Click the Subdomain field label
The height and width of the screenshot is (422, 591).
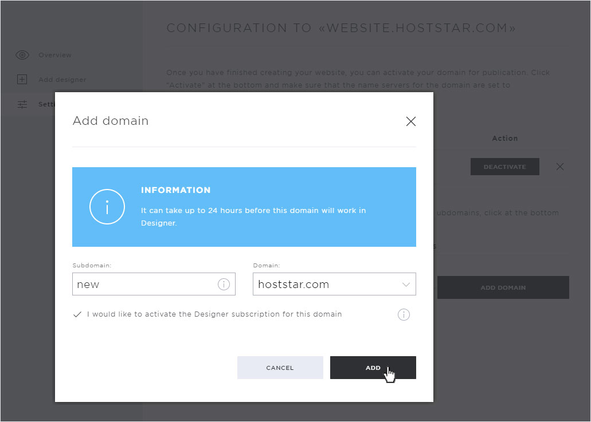(92, 266)
